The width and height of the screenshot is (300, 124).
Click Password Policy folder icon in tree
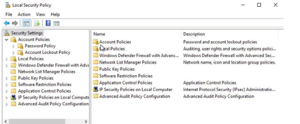[20, 46]
